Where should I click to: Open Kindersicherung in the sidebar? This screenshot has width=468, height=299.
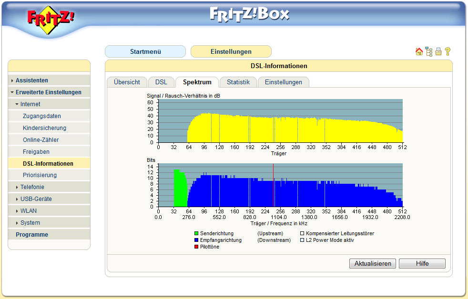(44, 128)
